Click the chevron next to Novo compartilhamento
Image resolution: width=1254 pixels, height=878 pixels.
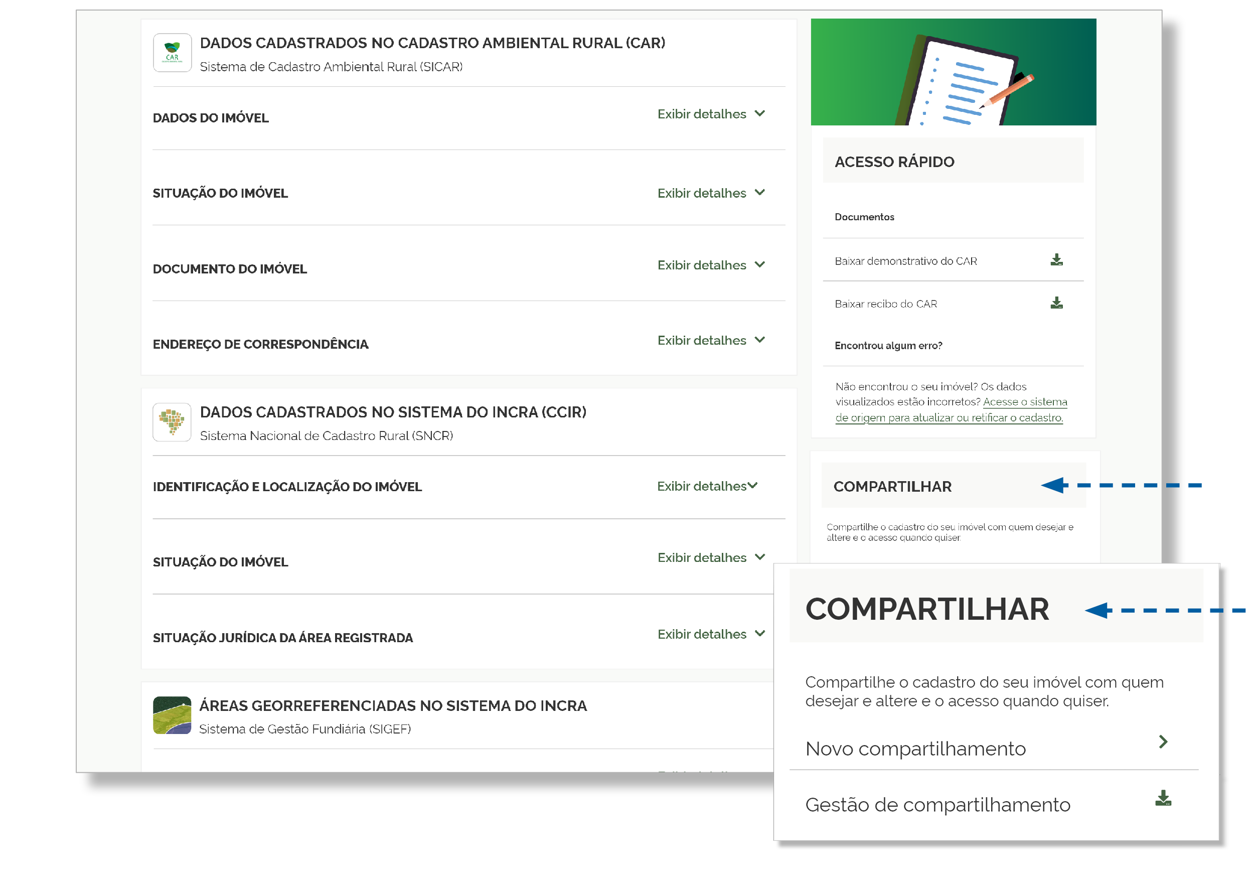coord(1163,742)
